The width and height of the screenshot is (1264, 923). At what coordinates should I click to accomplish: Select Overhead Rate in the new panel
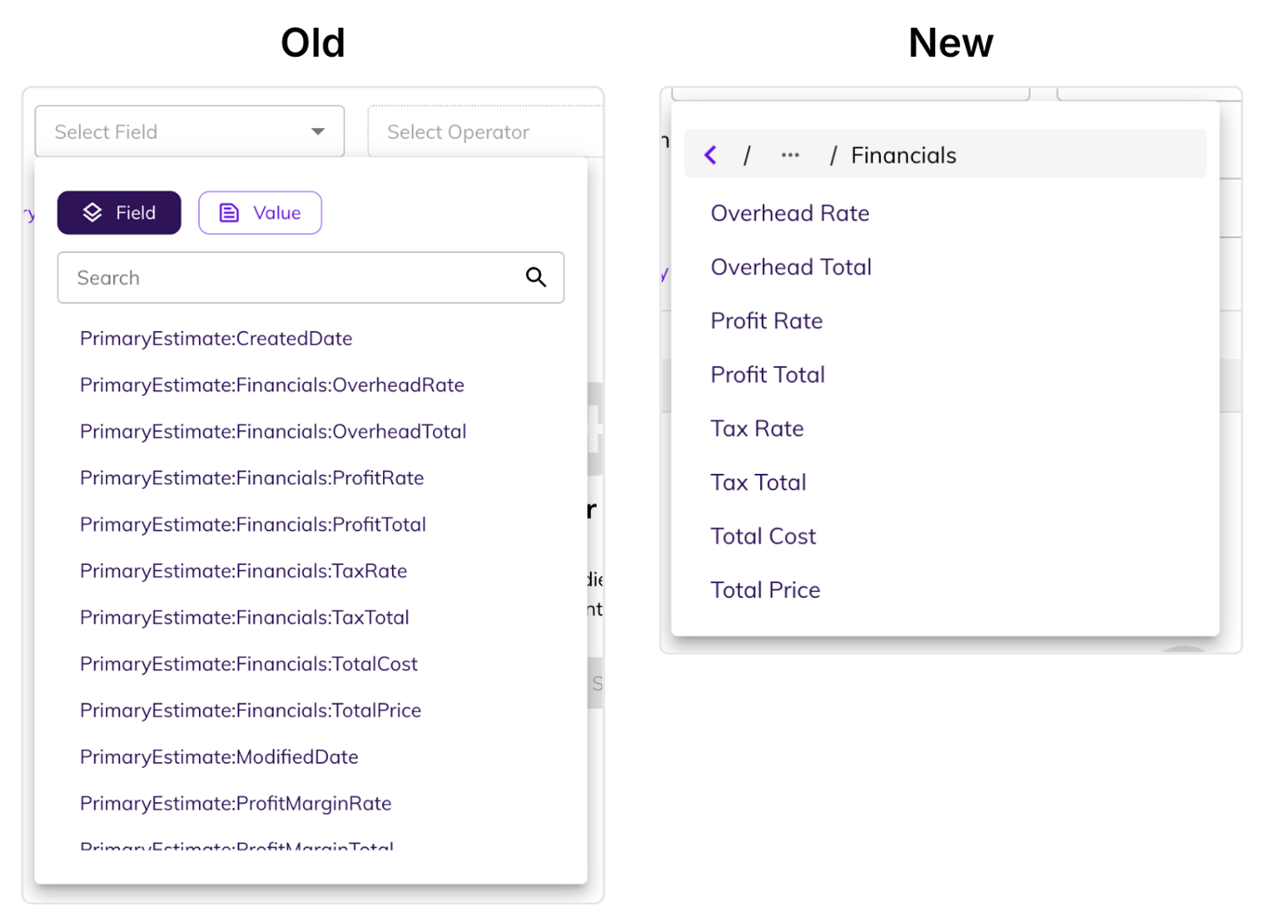tap(789, 213)
